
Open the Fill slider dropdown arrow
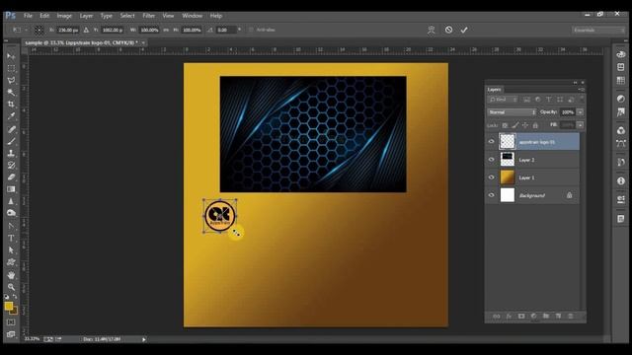point(580,125)
